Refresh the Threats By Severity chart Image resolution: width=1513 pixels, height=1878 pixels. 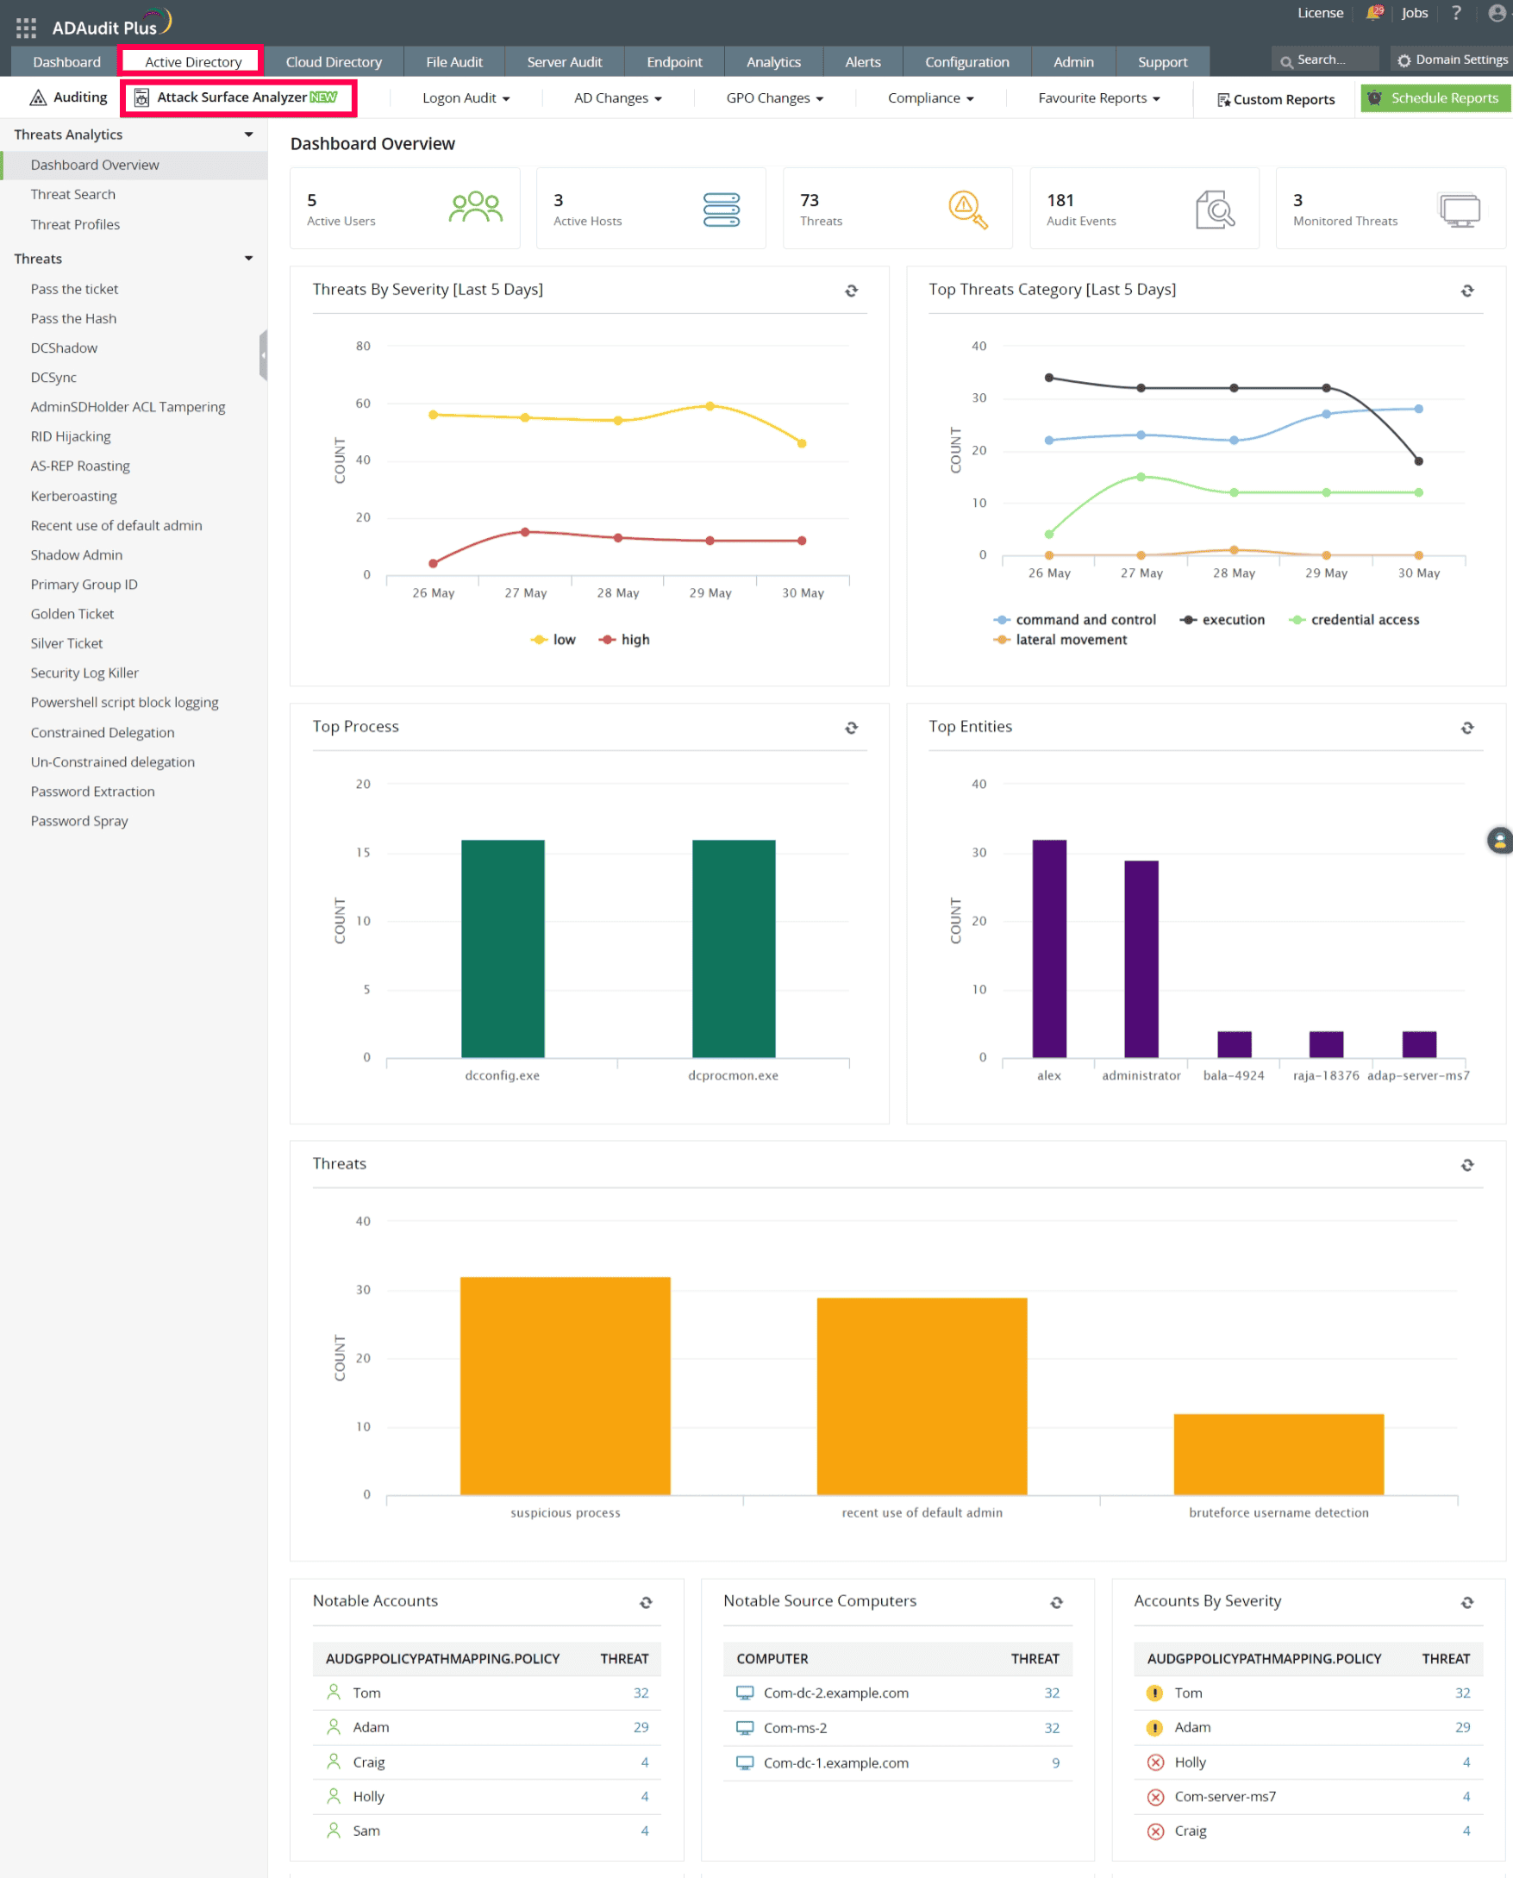852,291
